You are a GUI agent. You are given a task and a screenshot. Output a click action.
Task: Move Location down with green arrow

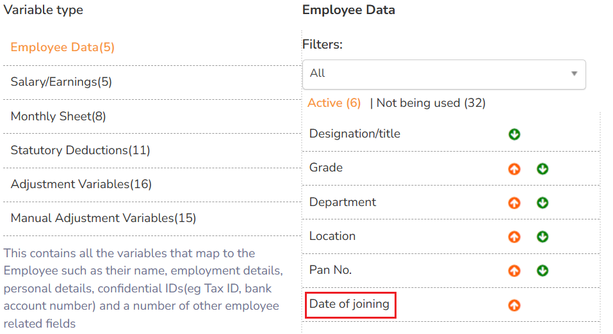tap(543, 237)
